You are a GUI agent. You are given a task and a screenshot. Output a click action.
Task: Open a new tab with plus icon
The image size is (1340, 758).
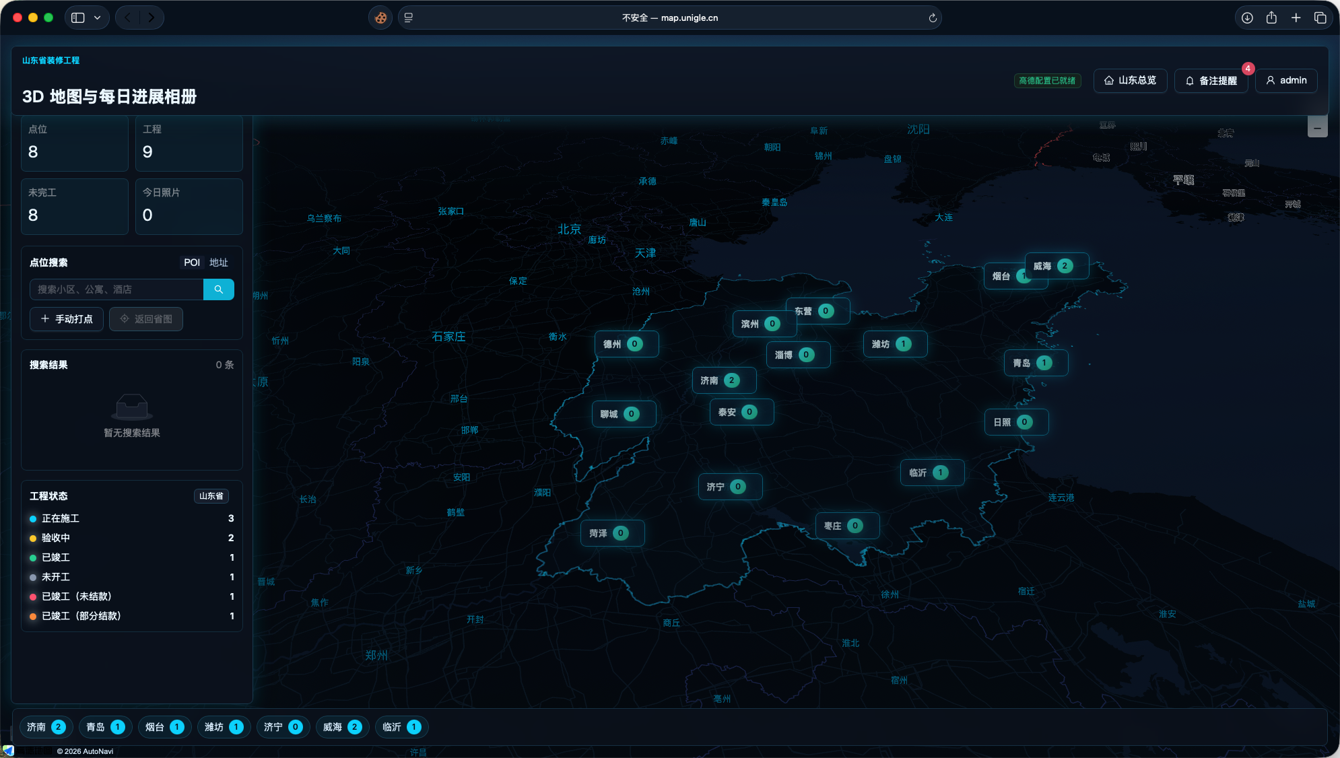(1296, 18)
